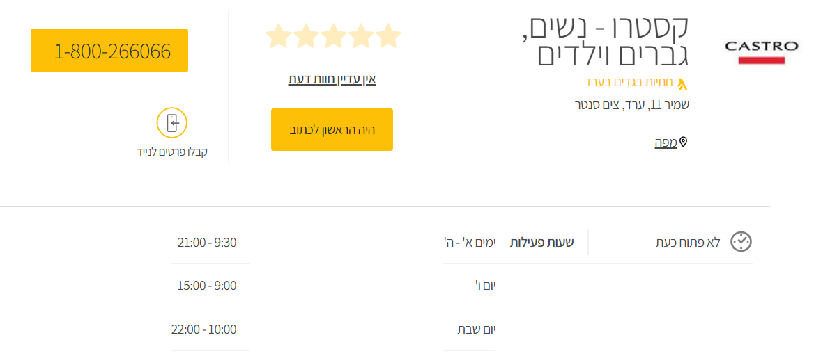Select the שעות פעילות heading
The width and height of the screenshot is (830, 358).
pyautogui.click(x=541, y=243)
